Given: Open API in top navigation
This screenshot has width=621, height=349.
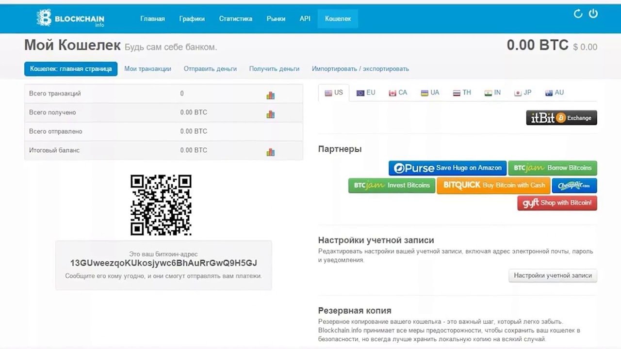Looking at the screenshot, I should 305,19.
